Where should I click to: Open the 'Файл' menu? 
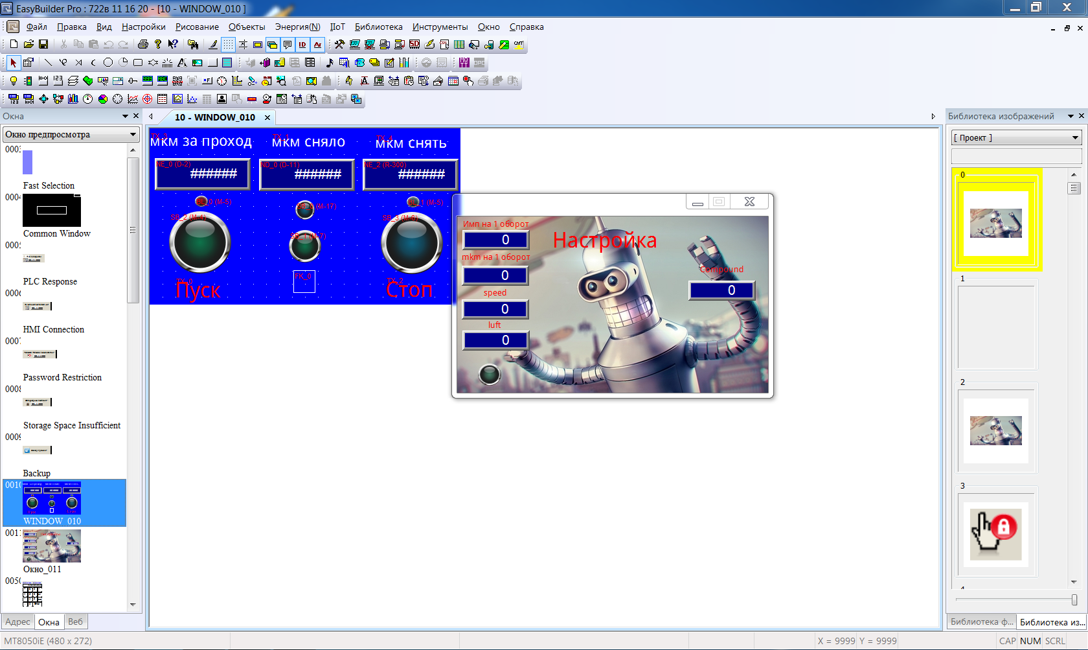37,27
